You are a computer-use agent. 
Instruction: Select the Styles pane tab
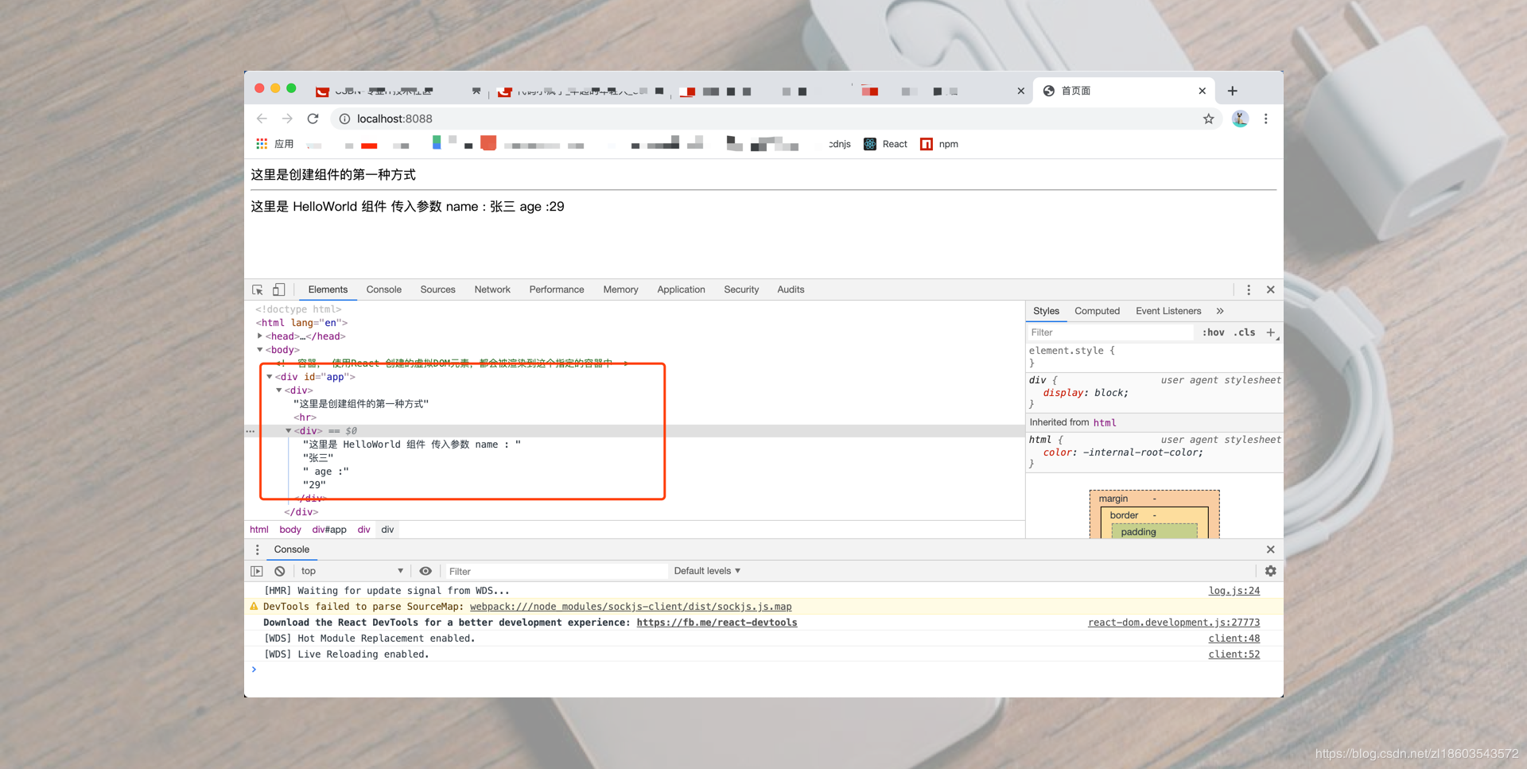tap(1046, 311)
